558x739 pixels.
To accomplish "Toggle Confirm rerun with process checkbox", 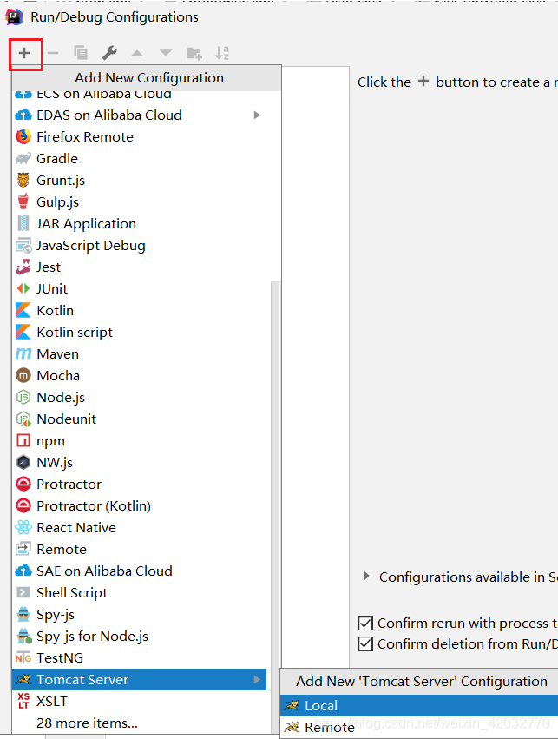I will (x=365, y=623).
